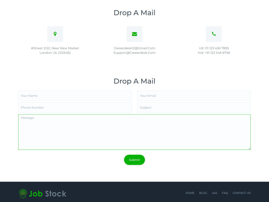Select the address card above street details
The width and height of the screenshot is (269, 202).
click(x=55, y=34)
